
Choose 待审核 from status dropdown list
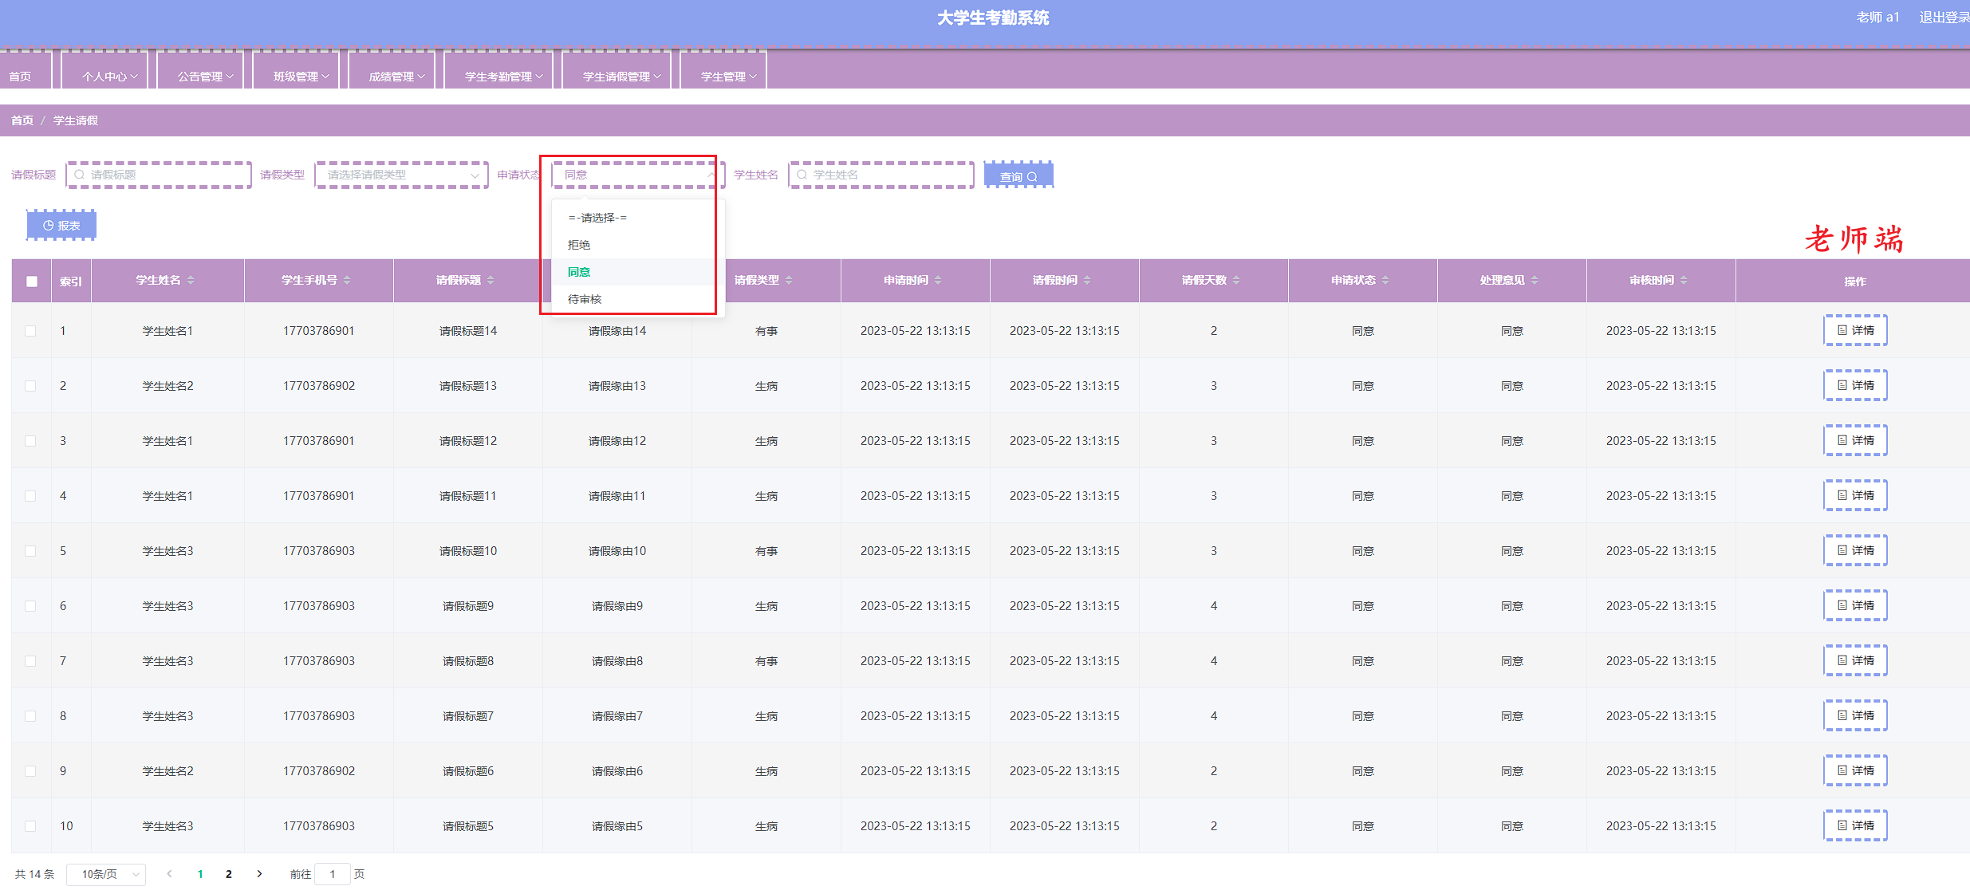pyautogui.click(x=585, y=299)
